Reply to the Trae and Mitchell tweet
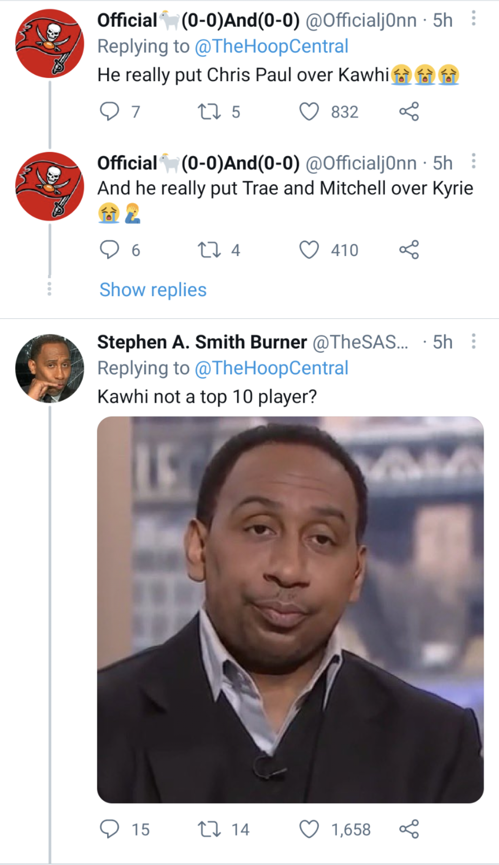Viewport: 499px width, 865px height. [x=109, y=250]
